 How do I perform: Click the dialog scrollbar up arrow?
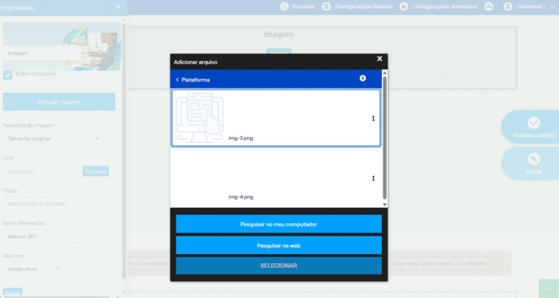[x=385, y=73]
